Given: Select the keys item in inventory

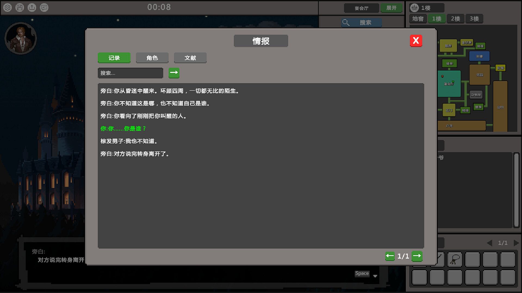Looking at the screenshot, I should click(x=455, y=260).
